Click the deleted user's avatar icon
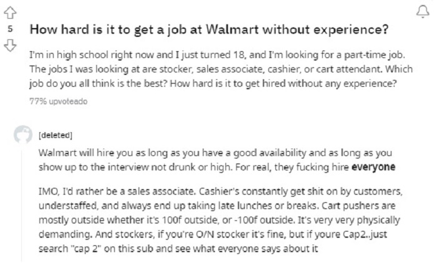The width and height of the screenshot is (437, 264). pyautogui.click(x=23, y=135)
